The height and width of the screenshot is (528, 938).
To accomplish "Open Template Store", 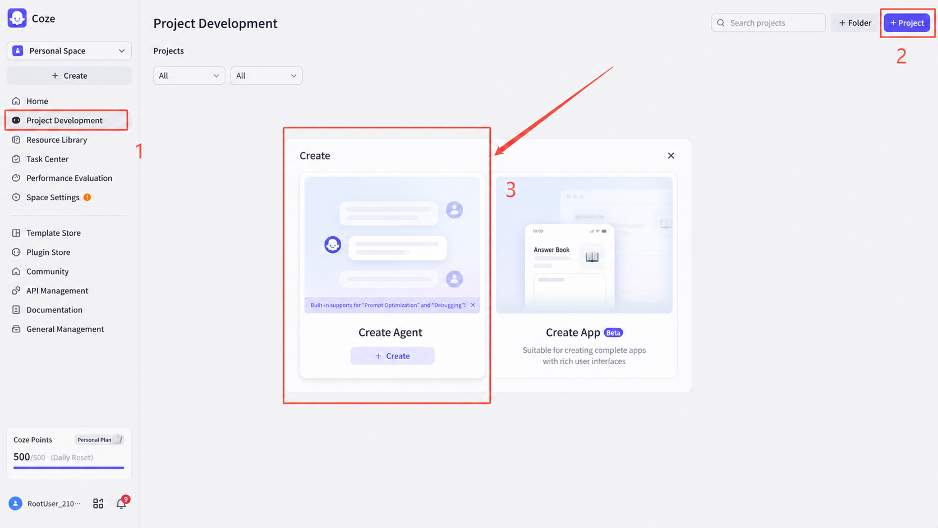I will click(x=53, y=233).
